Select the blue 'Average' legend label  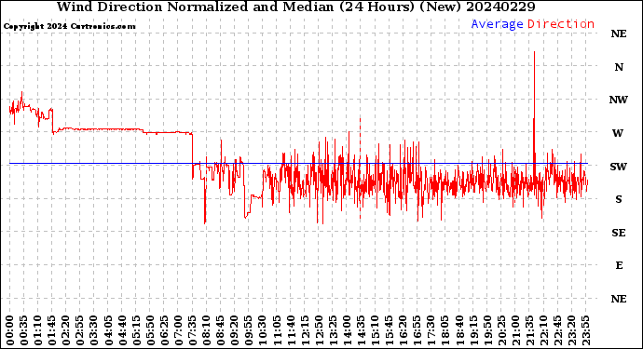pos(497,24)
